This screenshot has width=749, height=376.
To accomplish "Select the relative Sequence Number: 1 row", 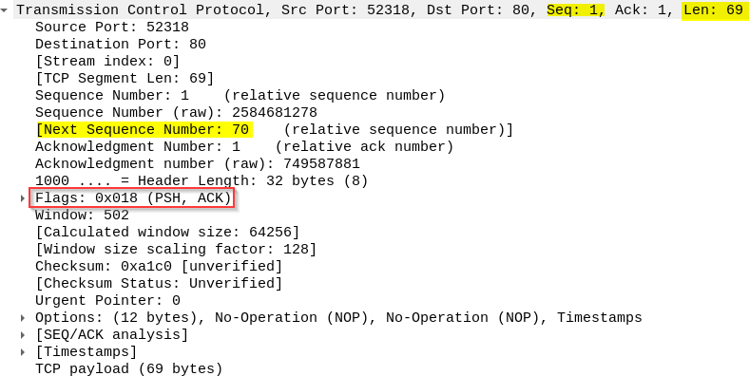I will point(240,96).
